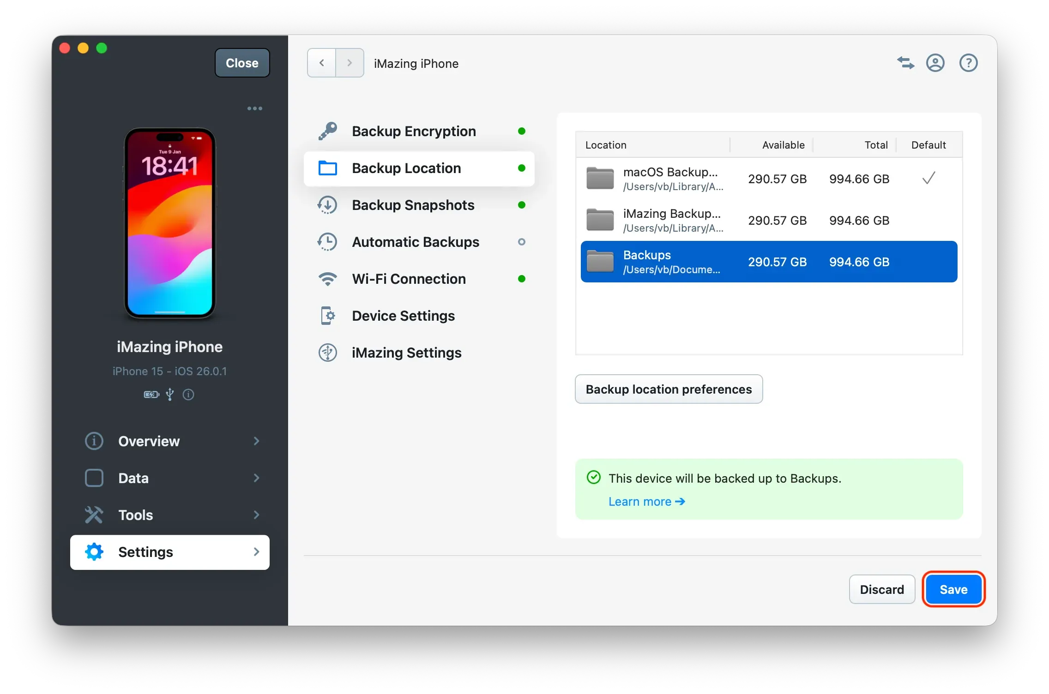
Task: Check the Default column for the Backups location
Action: pyautogui.click(x=928, y=262)
